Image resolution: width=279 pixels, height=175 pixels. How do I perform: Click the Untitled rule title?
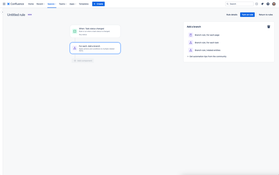pyautogui.click(x=16, y=15)
